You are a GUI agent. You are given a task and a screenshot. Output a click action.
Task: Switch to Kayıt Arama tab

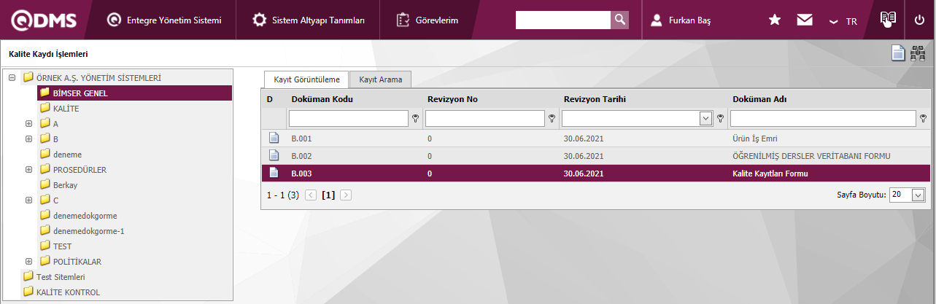click(381, 79)
